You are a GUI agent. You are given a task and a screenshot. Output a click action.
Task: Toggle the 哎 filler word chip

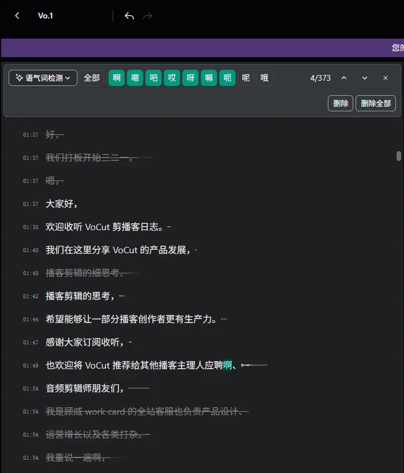tap(172, 78)
